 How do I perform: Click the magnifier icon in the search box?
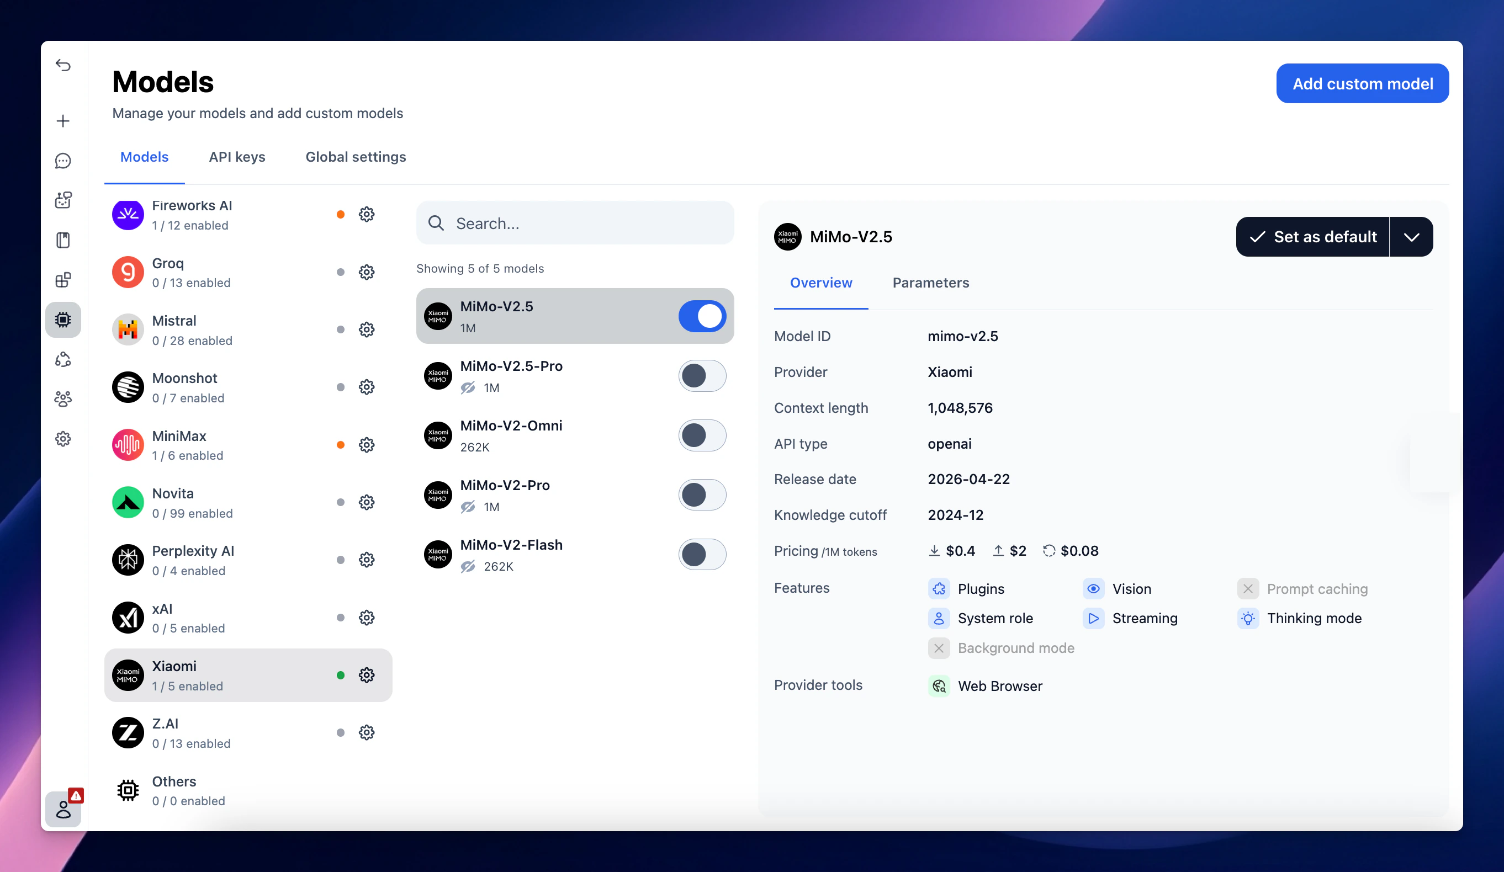(436, 223)
